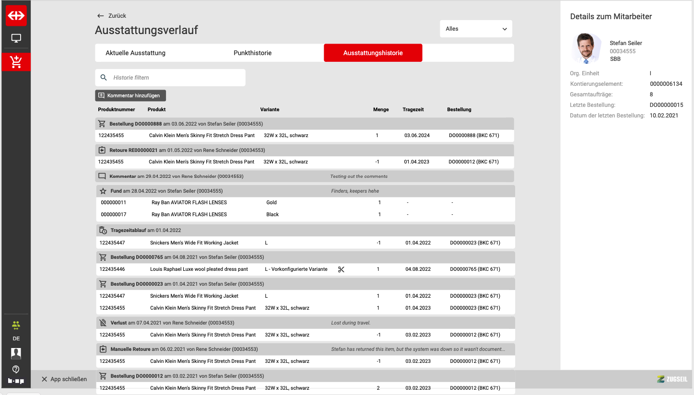Click the Tragezeitablauf clock icon
694x395 pixels.
[x=103, y=231]
